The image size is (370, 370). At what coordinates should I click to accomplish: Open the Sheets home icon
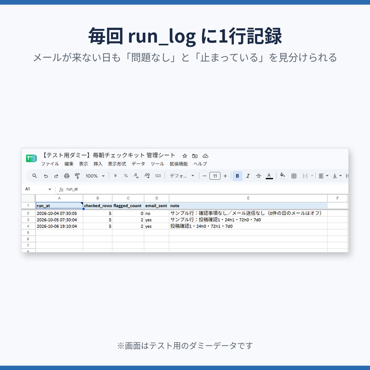(31, 158)
